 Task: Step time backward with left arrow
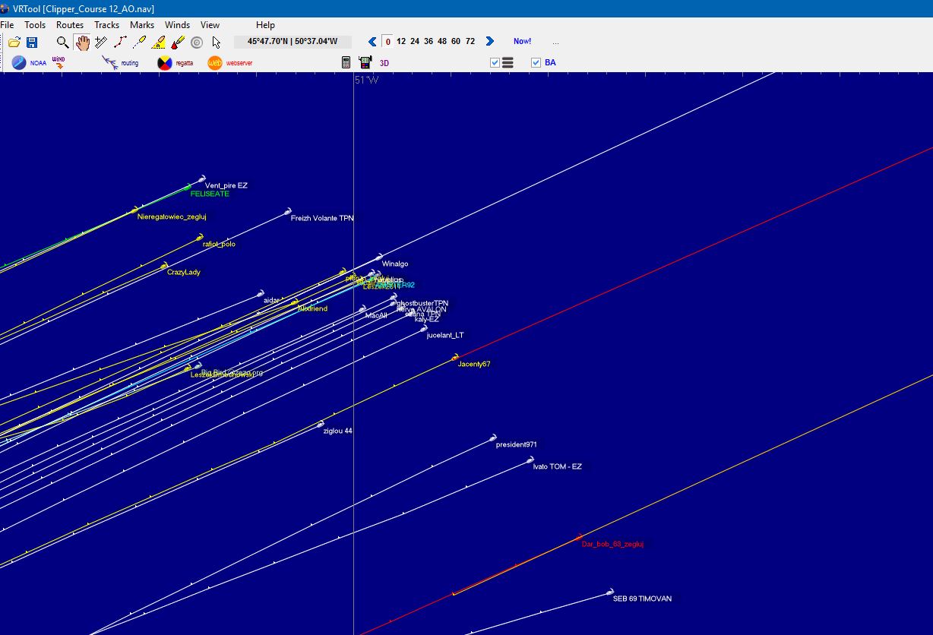pos(372,42)
